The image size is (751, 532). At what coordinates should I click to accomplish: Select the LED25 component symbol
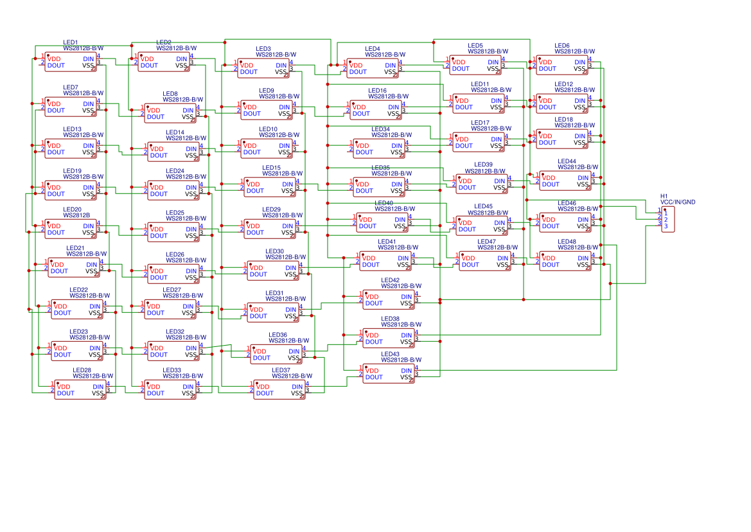[x=174, y=232]
